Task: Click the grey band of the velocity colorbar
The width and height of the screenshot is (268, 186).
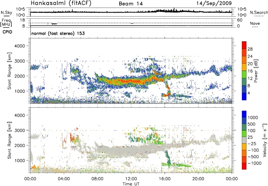Action: tap(244, 140)
